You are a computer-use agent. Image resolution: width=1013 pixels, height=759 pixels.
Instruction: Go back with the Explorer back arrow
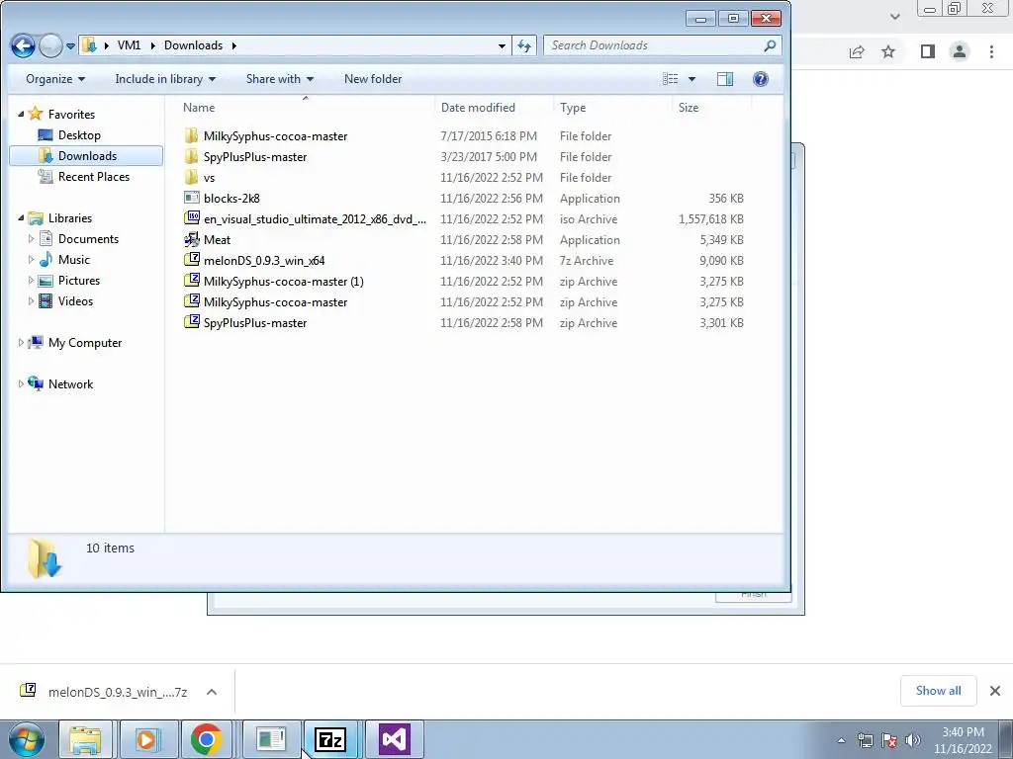[23, 45]
